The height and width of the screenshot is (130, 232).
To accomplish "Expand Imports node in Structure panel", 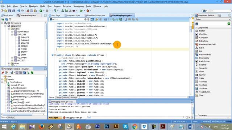I will tap(2, 79).
